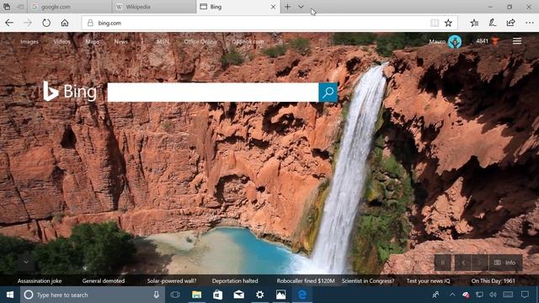The height and width of the screenshot is (303, 539).
Task: Open General demoted headline
Action: pos(104,281)
